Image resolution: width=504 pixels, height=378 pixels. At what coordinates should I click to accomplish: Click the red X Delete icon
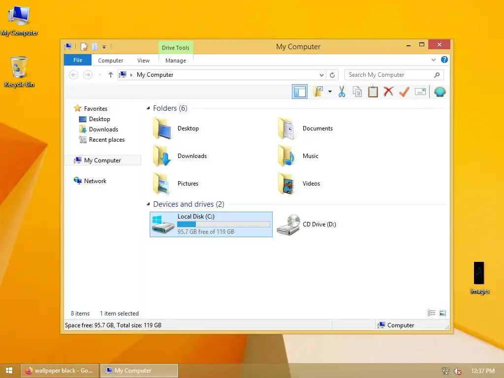(x=389, y=92)
